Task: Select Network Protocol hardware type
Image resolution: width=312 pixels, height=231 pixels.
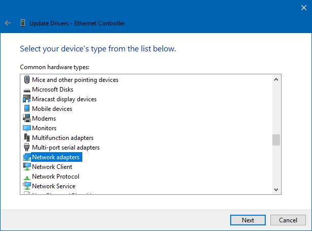Action: [55, 177]
